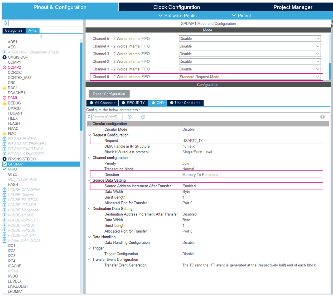Click the download icon beside I-CUBE-Cesium
This screenshot has width=333, height=297.
[x=4, y=195]
